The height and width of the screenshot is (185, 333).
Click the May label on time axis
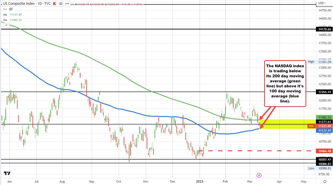304,182
